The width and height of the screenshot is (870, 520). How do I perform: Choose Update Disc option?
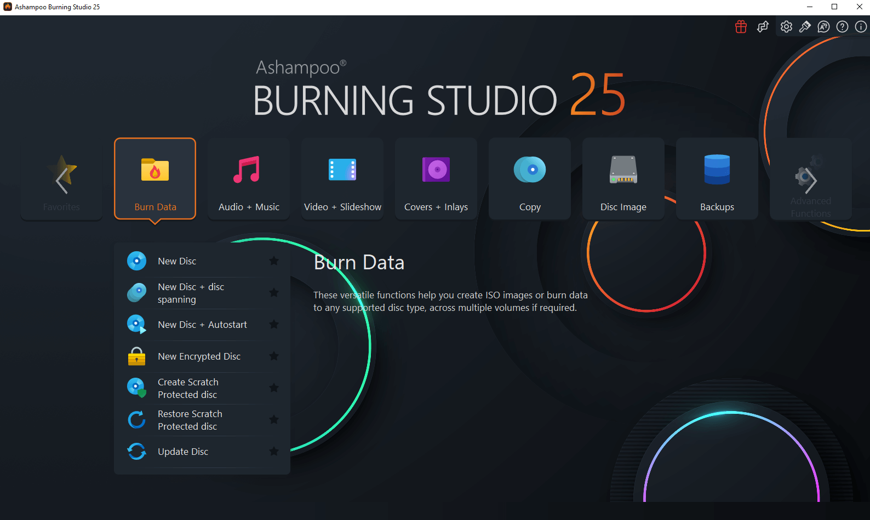[202, 452]
